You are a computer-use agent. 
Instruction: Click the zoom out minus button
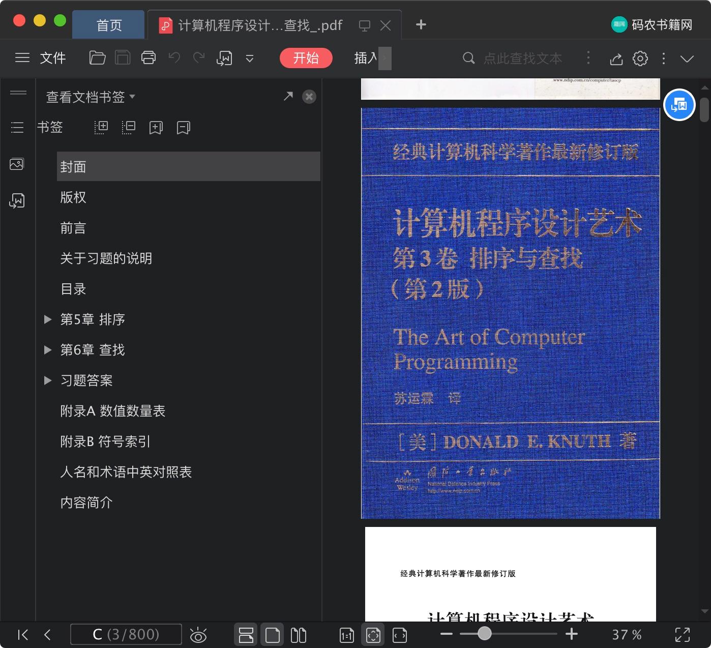pos(447,634)
